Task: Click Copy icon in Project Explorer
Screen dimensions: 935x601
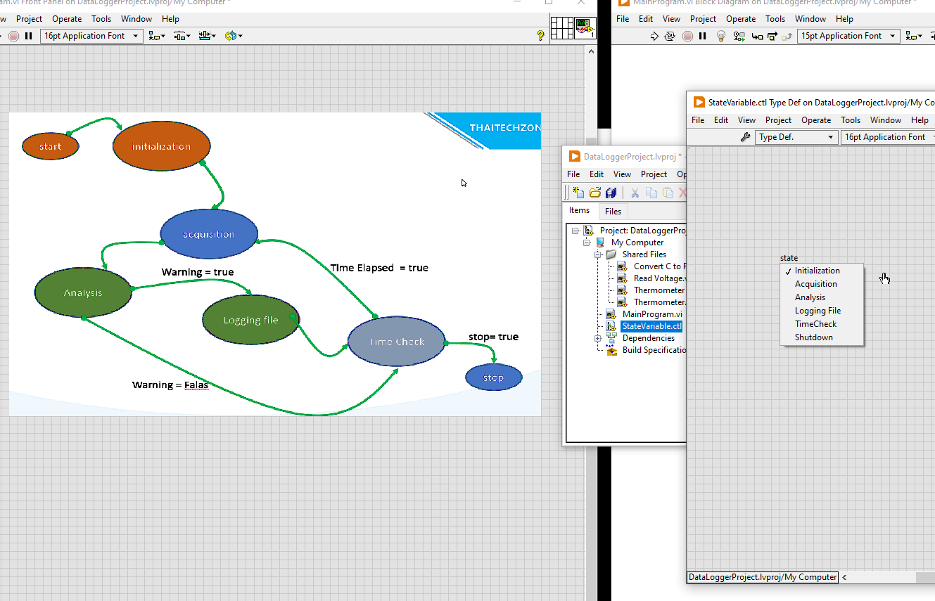Action: (x=651, y=193)
